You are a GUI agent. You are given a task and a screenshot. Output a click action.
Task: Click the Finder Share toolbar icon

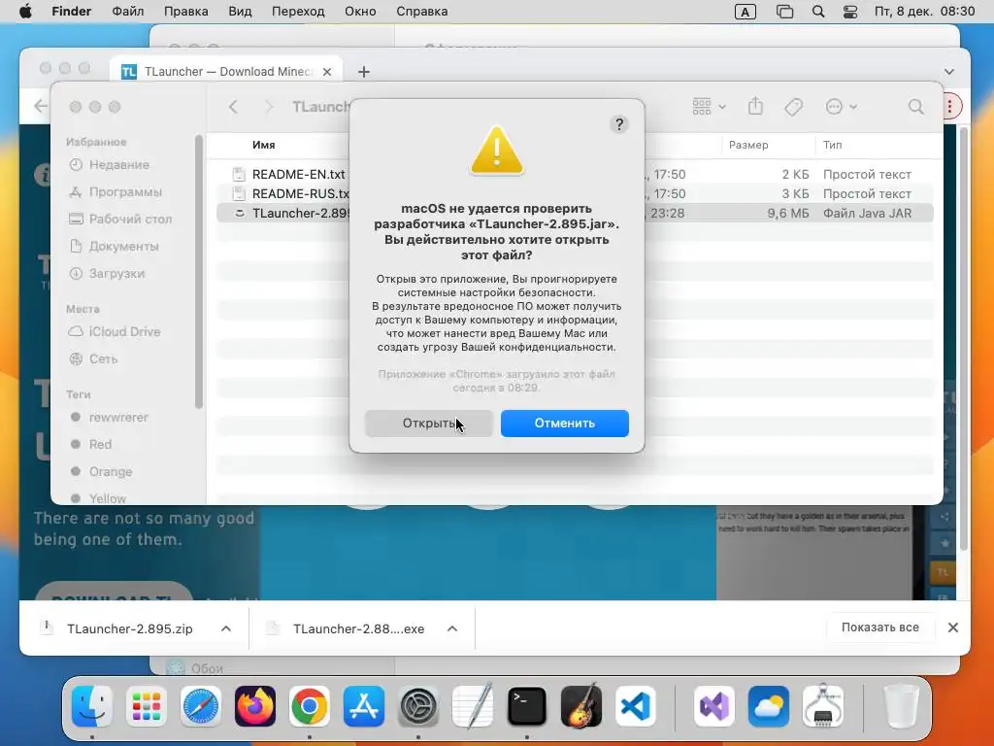[x=755, y=107]
